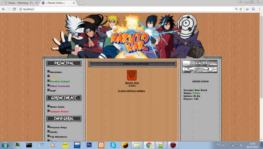Click 'Ir para notícias antigas' link
Screen dimensions: 263x149
pyautogui.click(x=131, y=91)
